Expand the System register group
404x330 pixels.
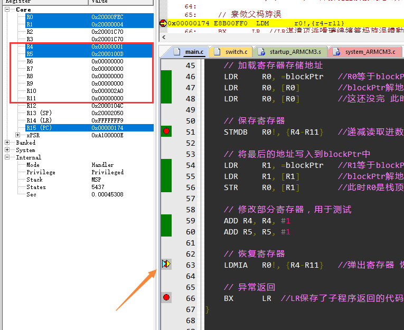point(7,149)
